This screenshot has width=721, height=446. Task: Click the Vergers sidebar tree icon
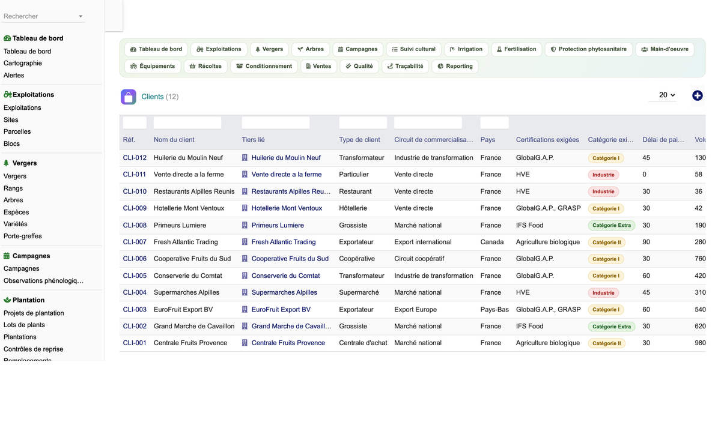6,163
